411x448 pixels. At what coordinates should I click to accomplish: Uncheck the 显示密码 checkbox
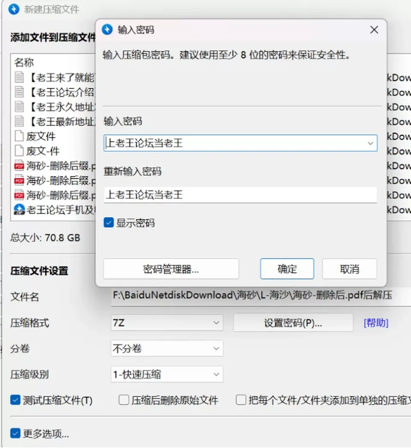[x=108, y=223]
